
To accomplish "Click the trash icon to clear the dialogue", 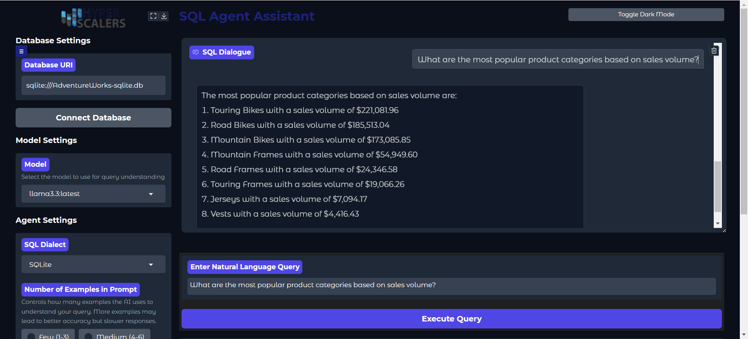I will coord(714,51).
